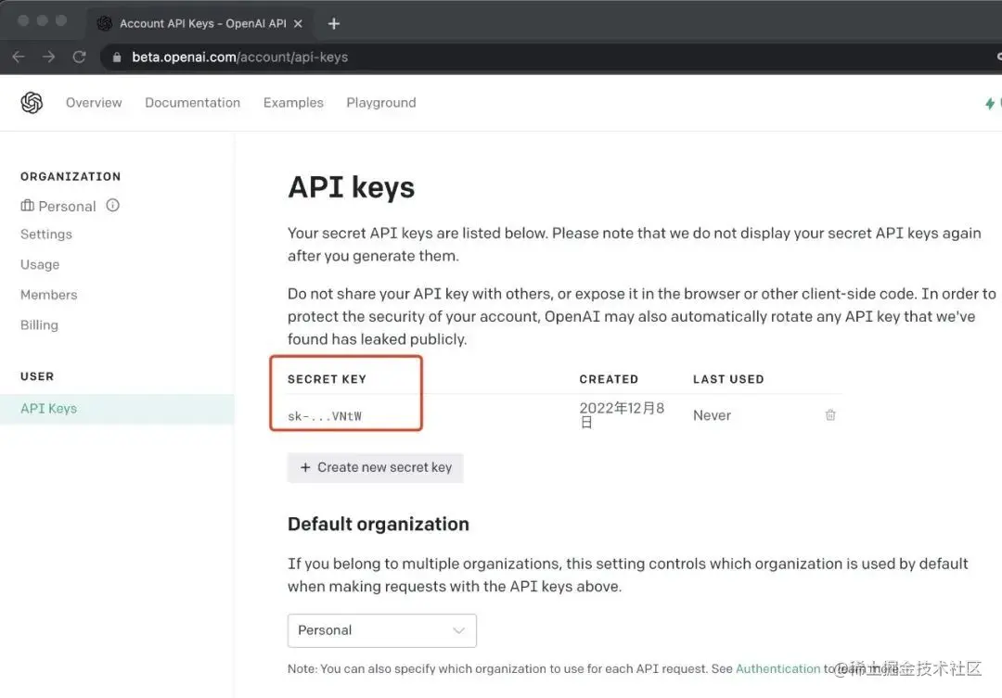Open the Playground nav item
The width and height of the screenshot is (1002, 698).
tap(381, 103)
